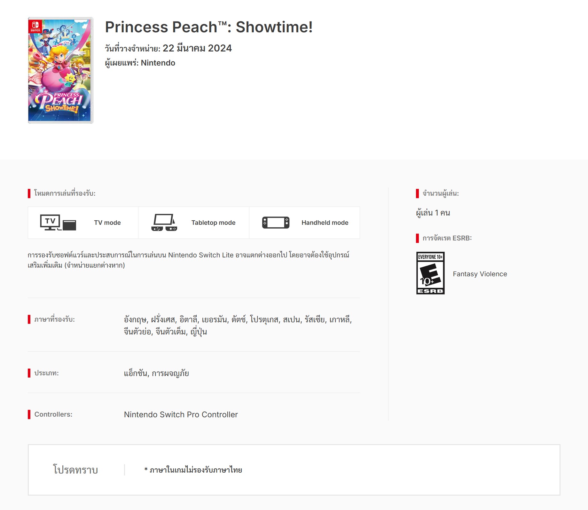Click the ESRB Everyone 10+ rating badge

430,273
